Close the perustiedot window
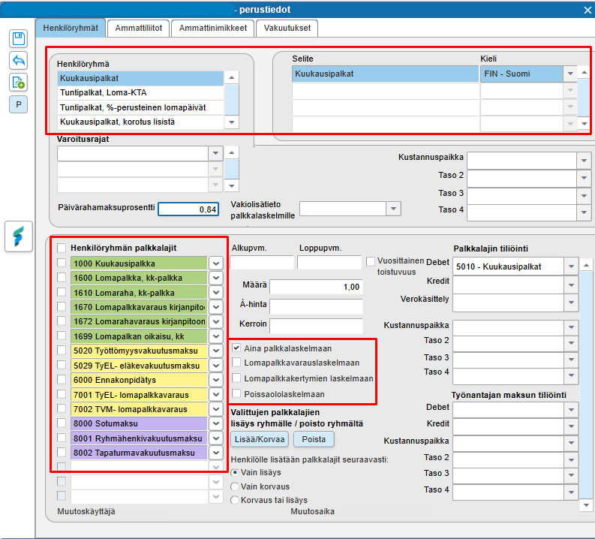595x539 pixels. (587, 11)
